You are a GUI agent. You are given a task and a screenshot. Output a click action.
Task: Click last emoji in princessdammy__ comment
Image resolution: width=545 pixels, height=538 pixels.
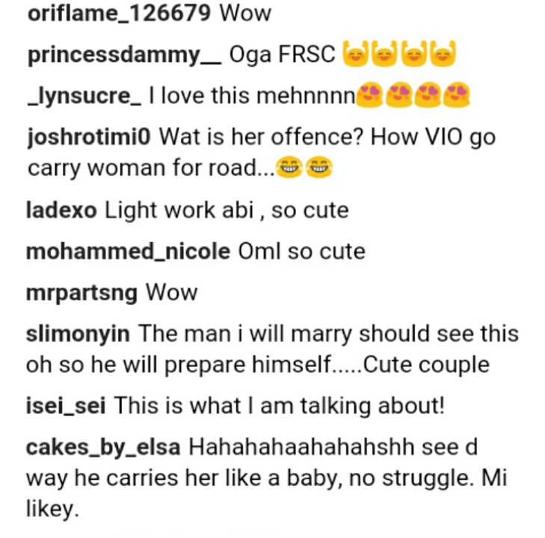coord(443,56)
